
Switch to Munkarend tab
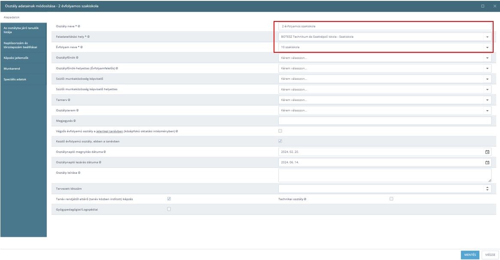point(24,69)
